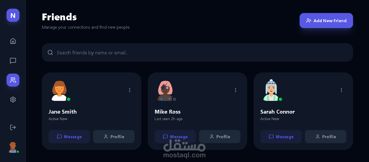Focus the Search friends by name field
369x162 pixels.
197,52
